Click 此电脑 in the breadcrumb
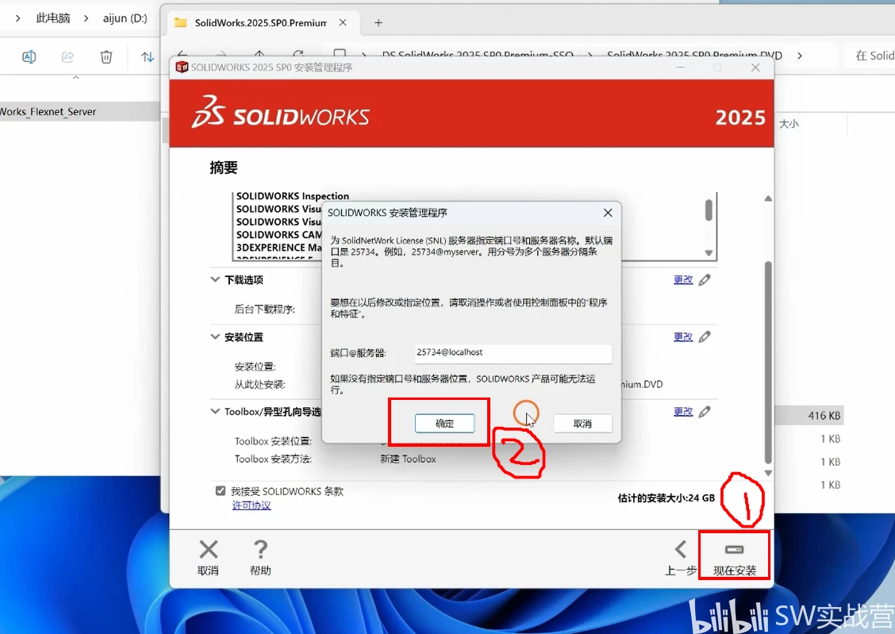Image resolution: width=895 pixels, height=634 pixels. 53,18
